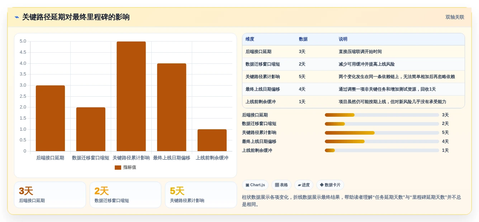Click the panel title 关键路径延期对最终里程碑的影响
The height and width of the screenshot is (222, 479).
pos(76,17)
